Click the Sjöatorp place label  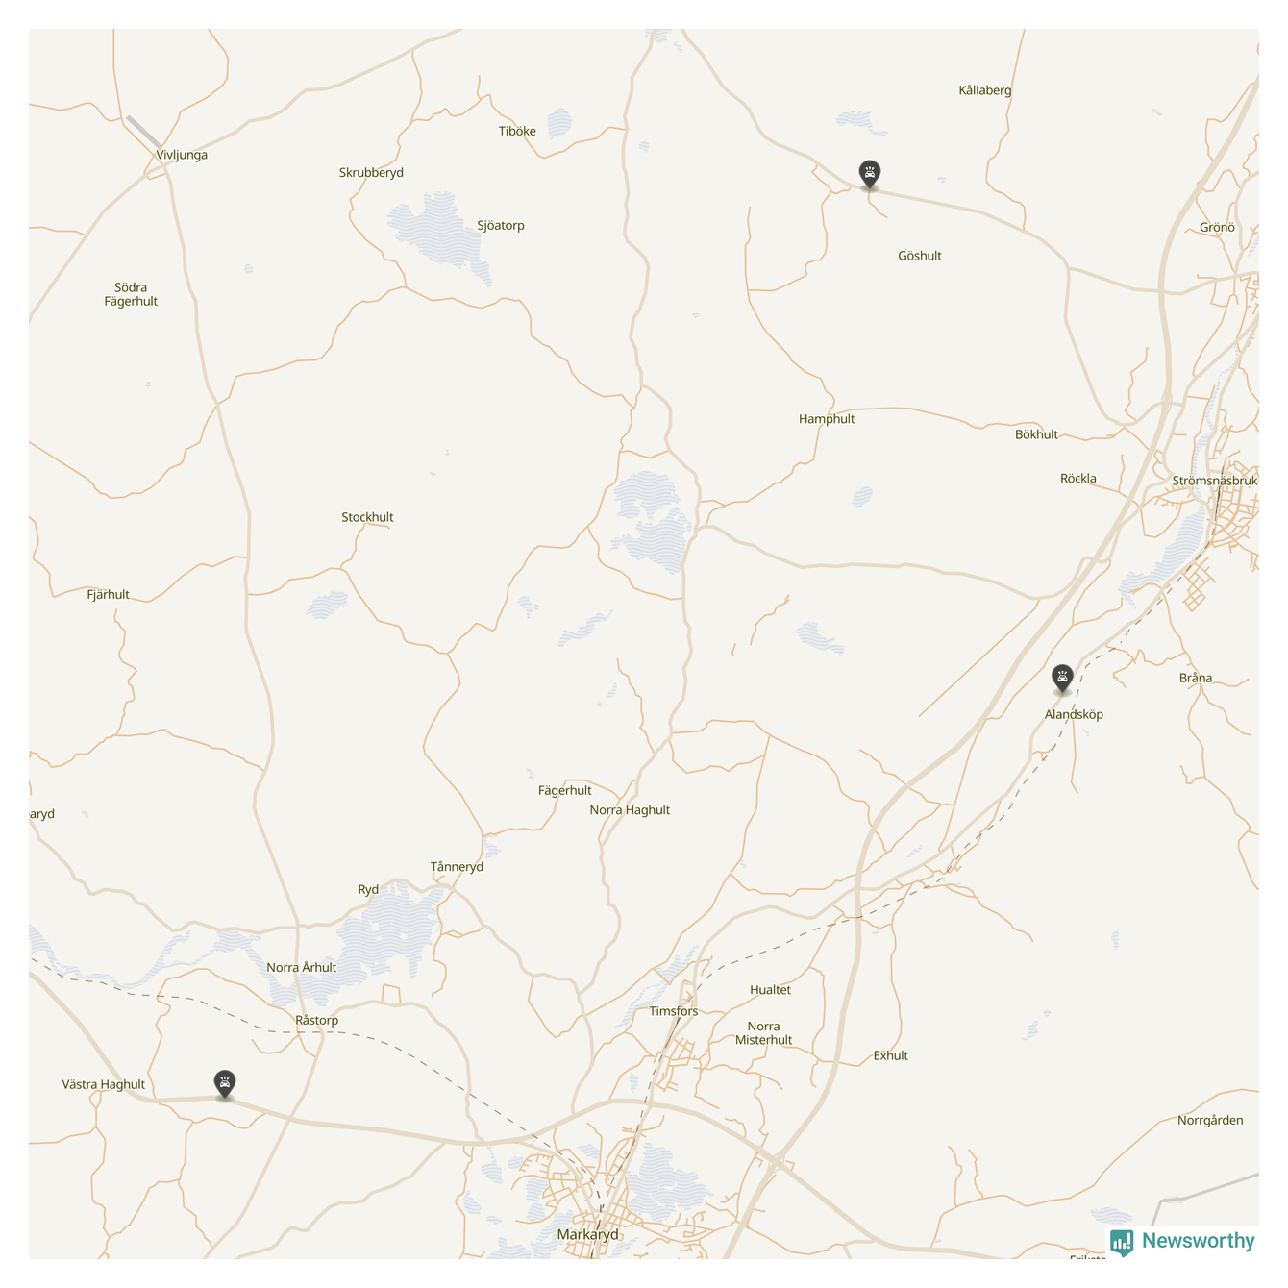[x=501, y=226]
